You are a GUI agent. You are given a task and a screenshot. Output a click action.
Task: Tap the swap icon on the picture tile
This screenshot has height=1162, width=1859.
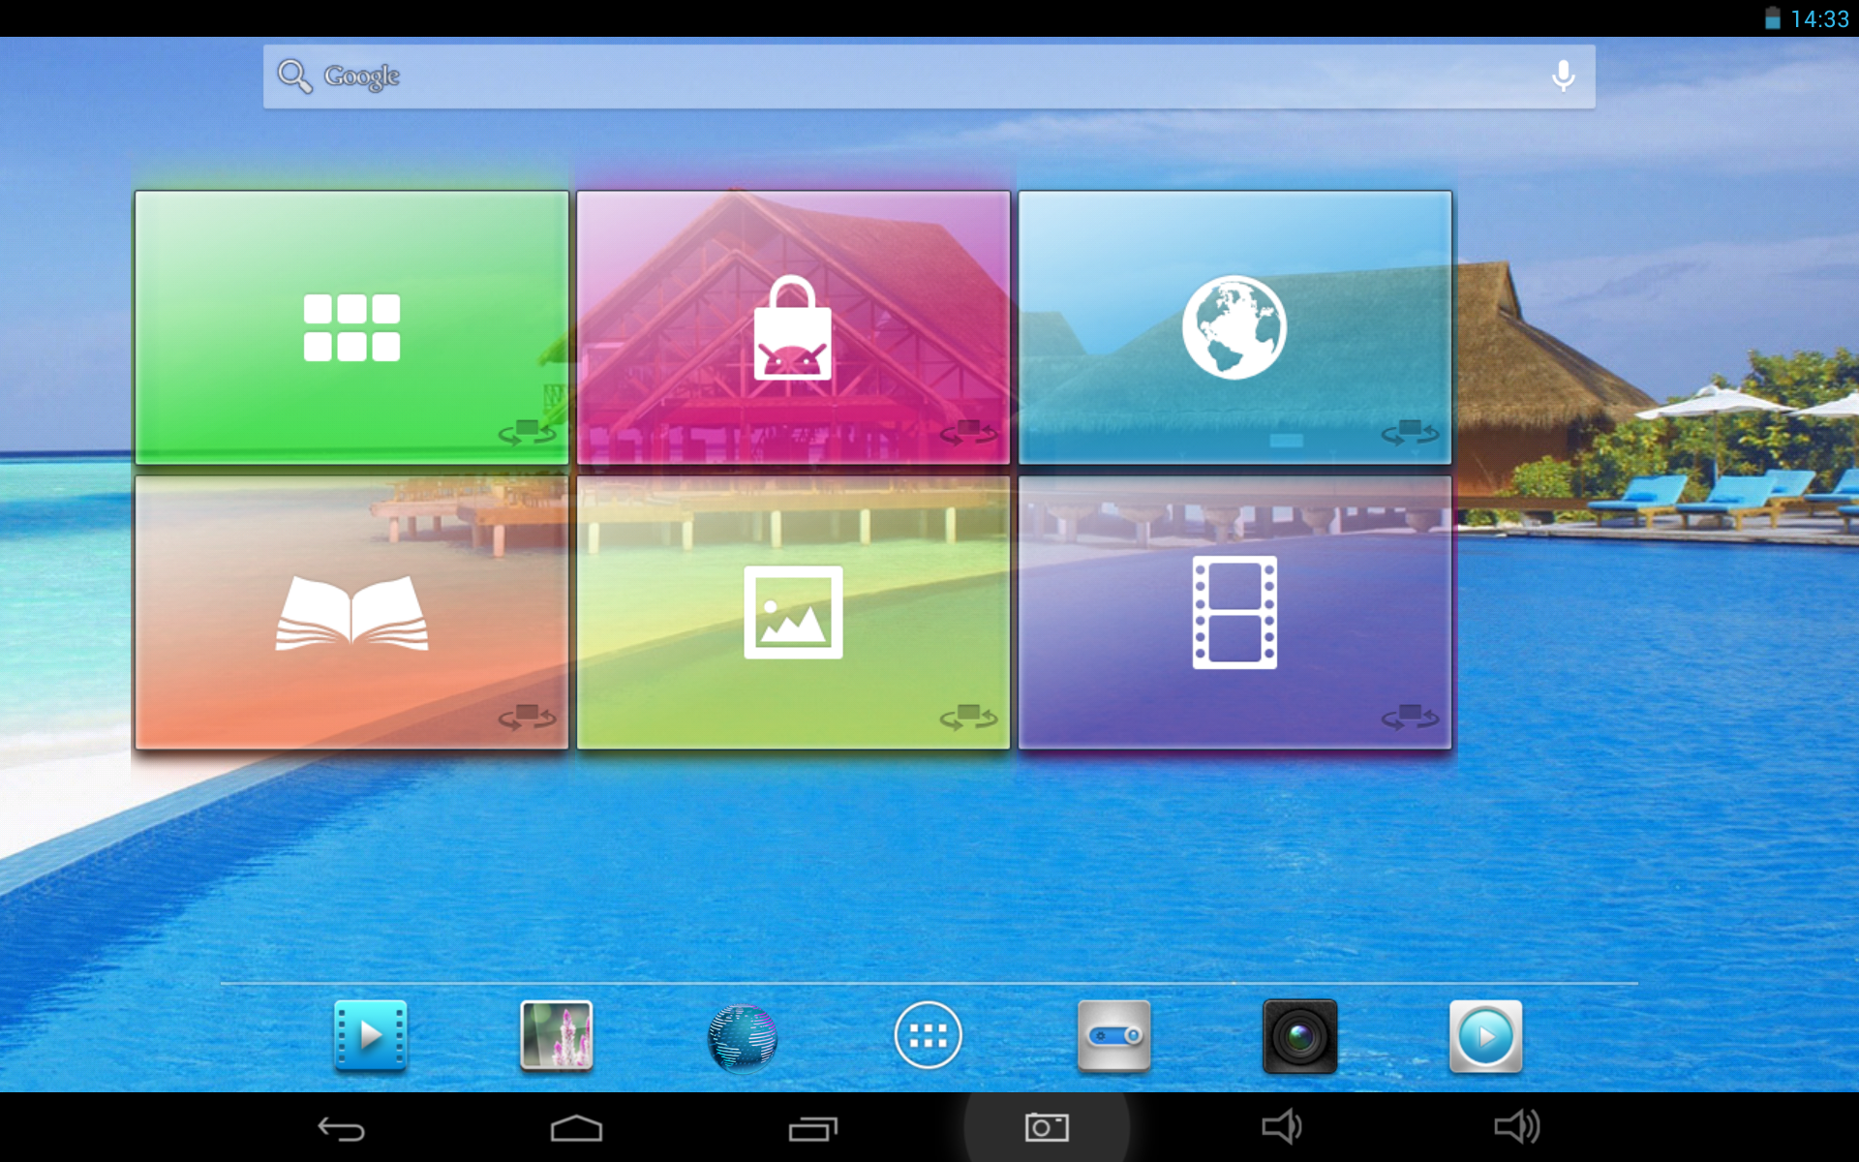[x=969, y=718]
